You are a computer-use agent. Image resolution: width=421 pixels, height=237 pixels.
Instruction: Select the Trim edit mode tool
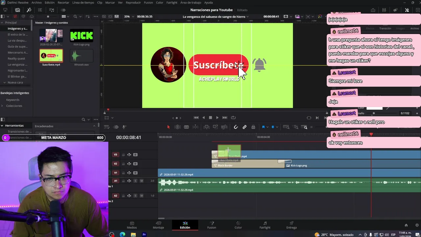pyautogui.click(x=177, y=127)
